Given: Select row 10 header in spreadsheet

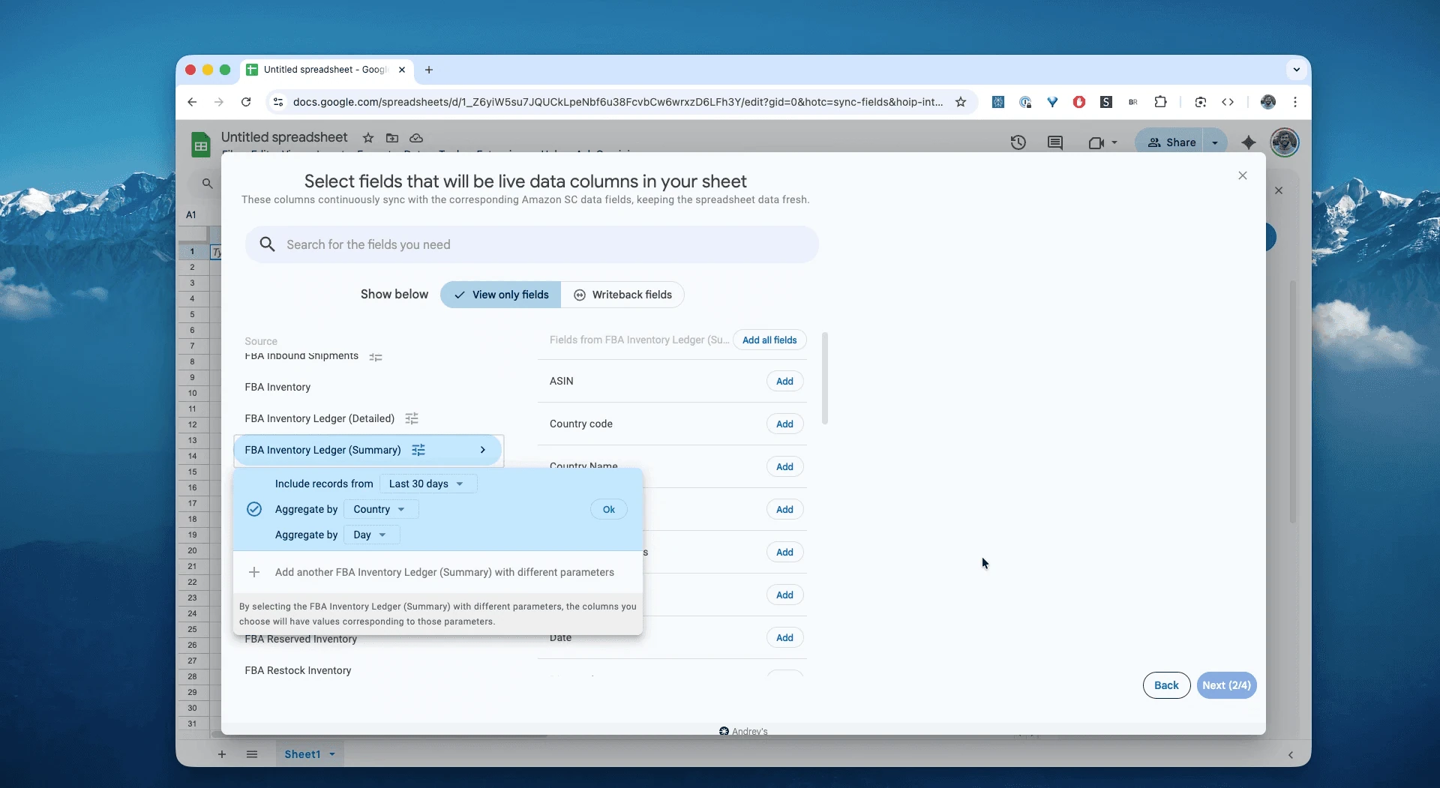Looking at the screenshot, I should [x=193, y=393].
